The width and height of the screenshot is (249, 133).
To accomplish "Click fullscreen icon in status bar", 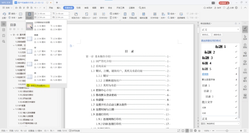I will [x=179, y=130].
